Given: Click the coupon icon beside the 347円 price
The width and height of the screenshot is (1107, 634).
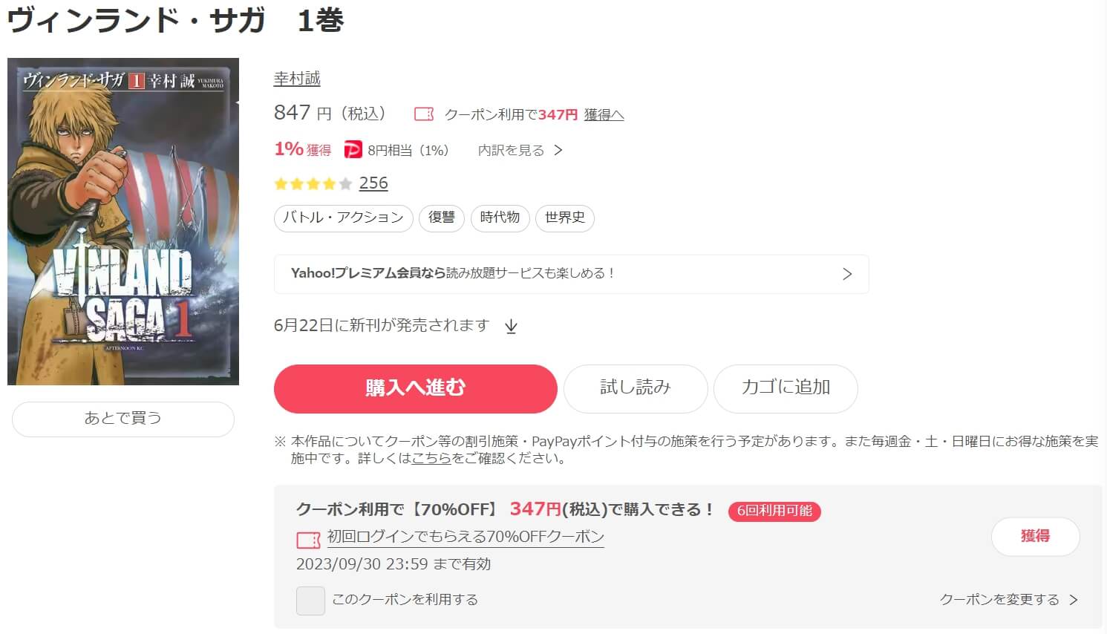Looking at the screenshot, I should (x=424, y=114).
